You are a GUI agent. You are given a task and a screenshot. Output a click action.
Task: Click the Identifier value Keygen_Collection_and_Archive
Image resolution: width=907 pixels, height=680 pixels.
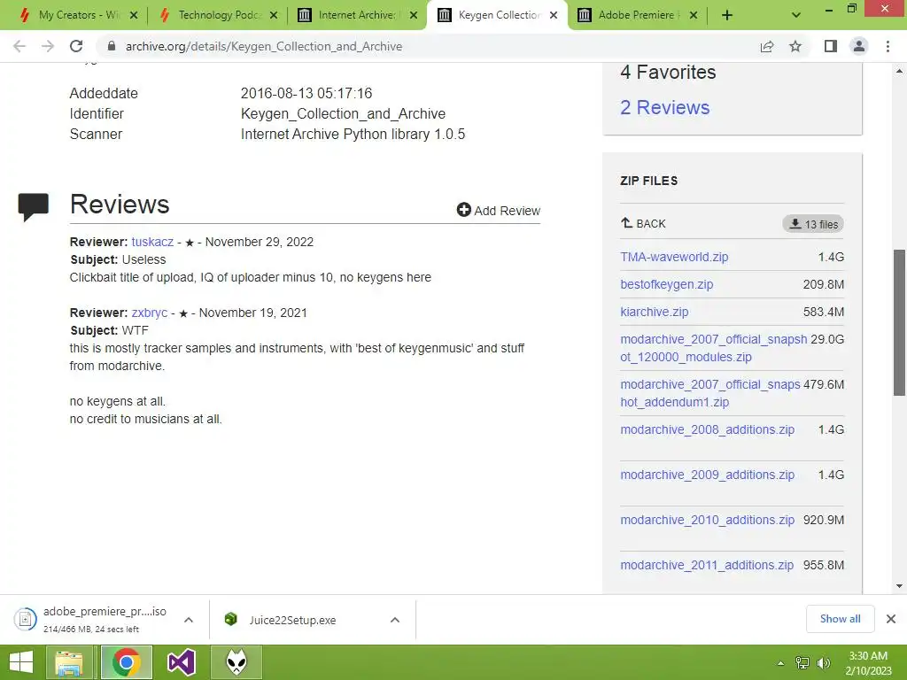point(343,114)
